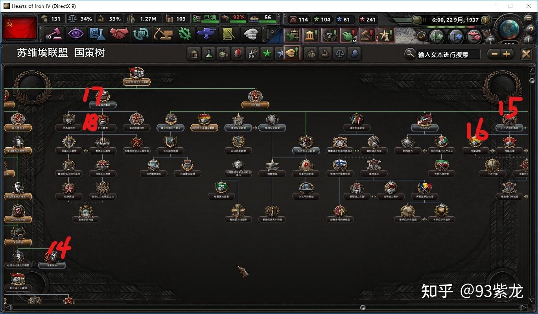The image size is (538, 314).
Task: Toggle the blue map annexation filter
Action: (x=354, y=54)
